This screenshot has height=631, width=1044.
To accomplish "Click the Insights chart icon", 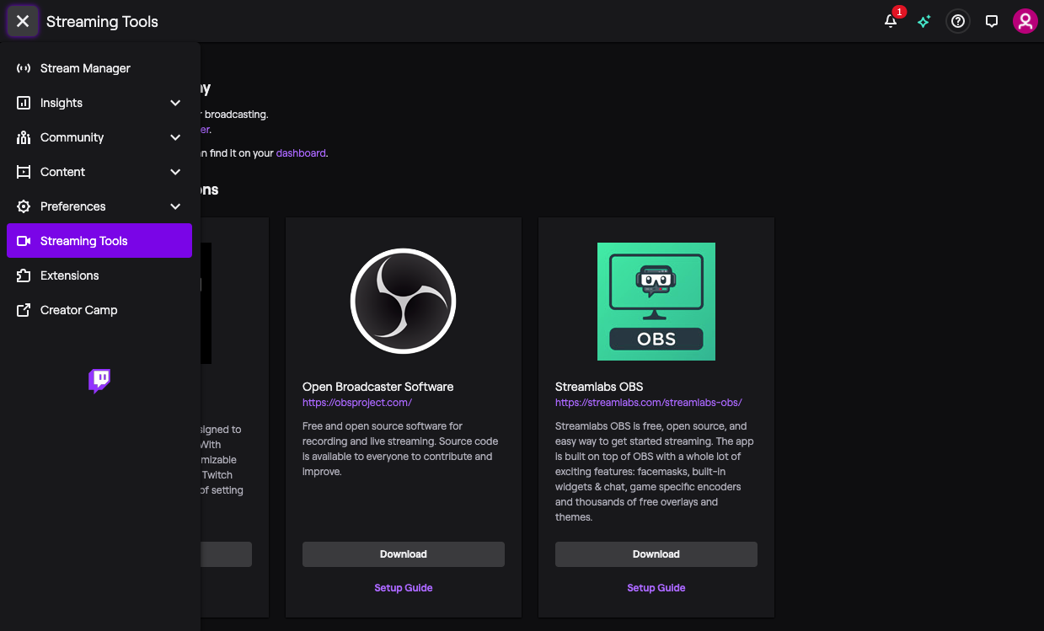I will 24,103.
